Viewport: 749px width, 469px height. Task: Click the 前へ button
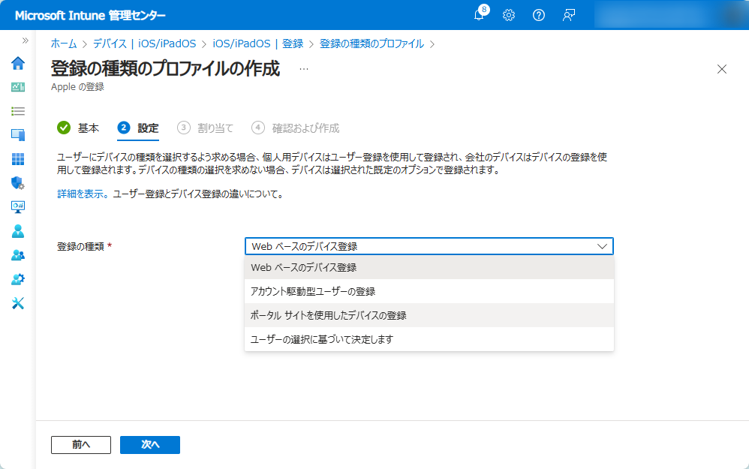pyautogui.click(x=81, y=445)
